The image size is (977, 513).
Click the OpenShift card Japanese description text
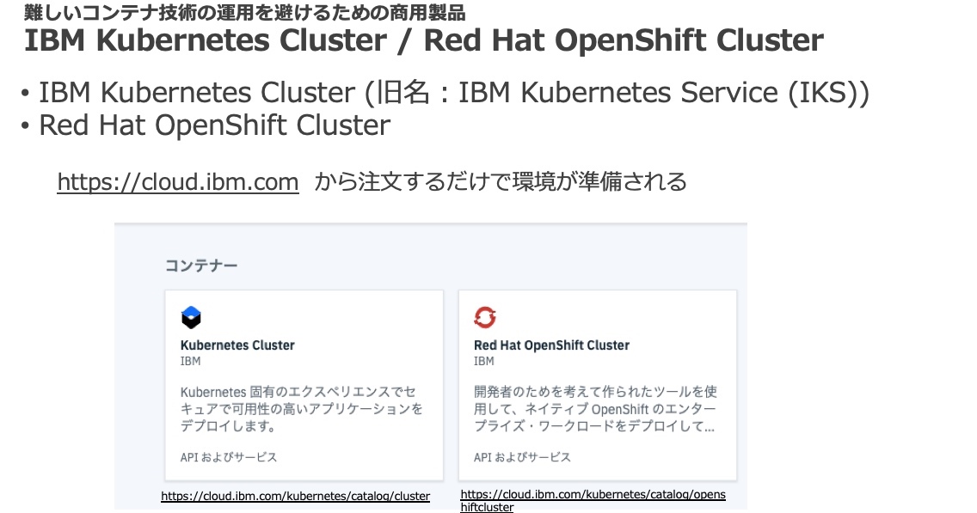tap(595, 409)
